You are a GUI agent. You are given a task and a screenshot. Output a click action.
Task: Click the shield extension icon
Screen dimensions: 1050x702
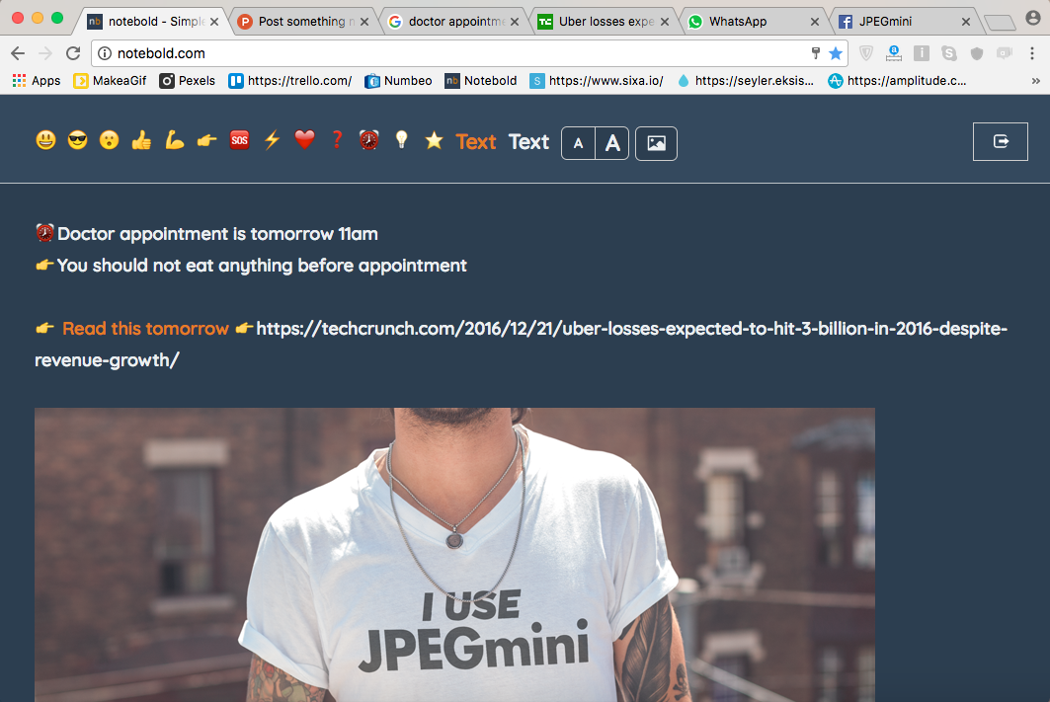click(866, 53)
